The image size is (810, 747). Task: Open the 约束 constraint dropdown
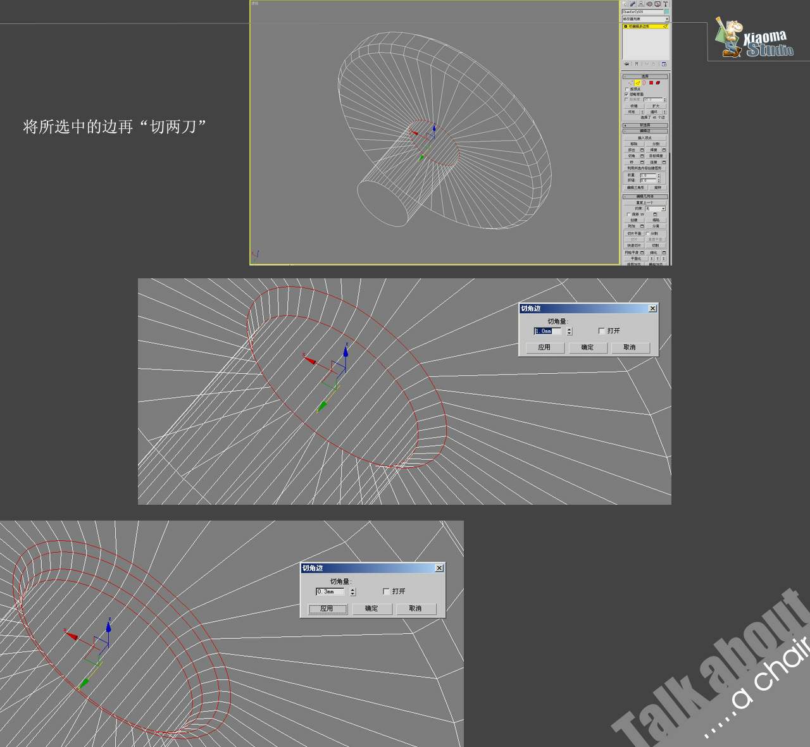pos(655,208)
